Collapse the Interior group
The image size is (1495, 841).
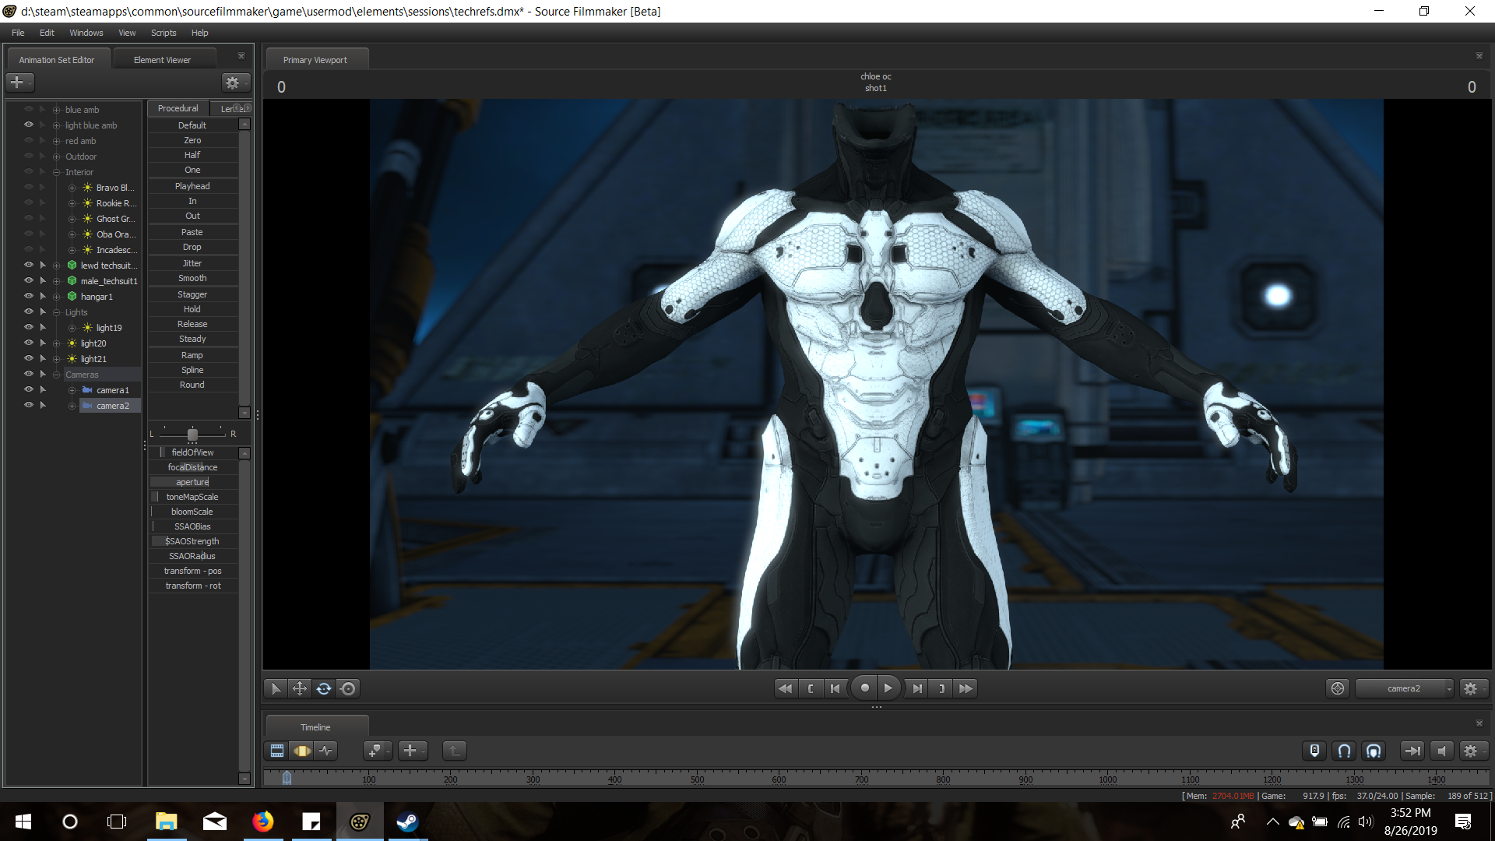point(56,172)
